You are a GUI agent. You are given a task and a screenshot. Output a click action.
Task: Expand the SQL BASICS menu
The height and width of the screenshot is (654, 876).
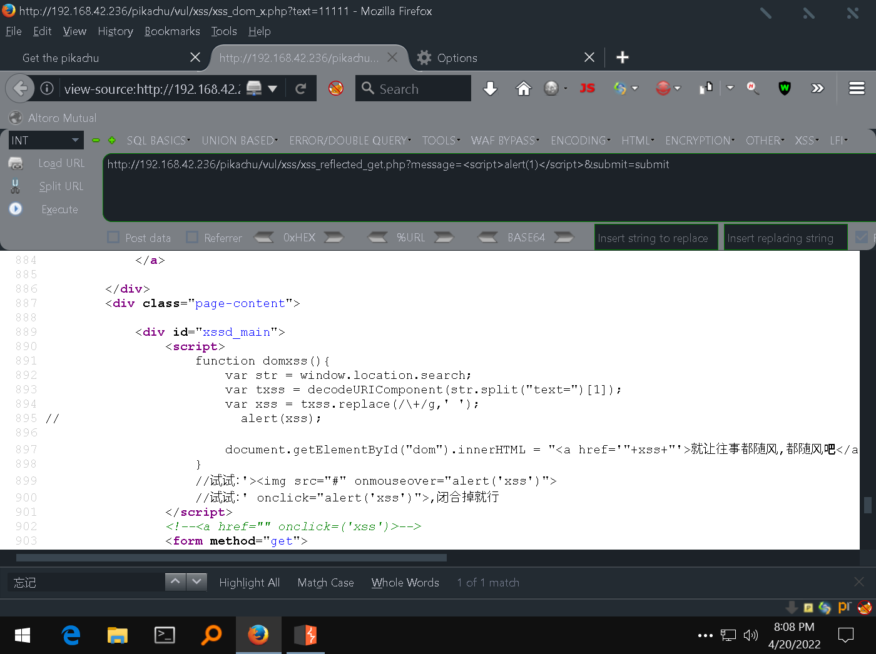(x=158, y=141)
